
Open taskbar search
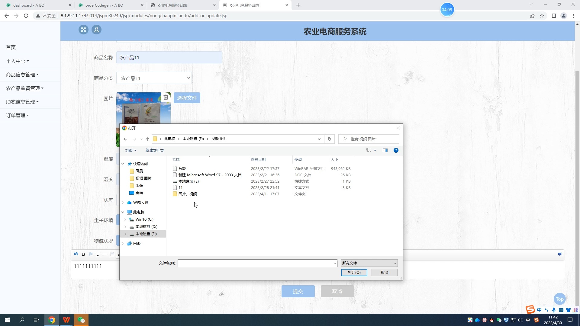[x=22, y=320]
